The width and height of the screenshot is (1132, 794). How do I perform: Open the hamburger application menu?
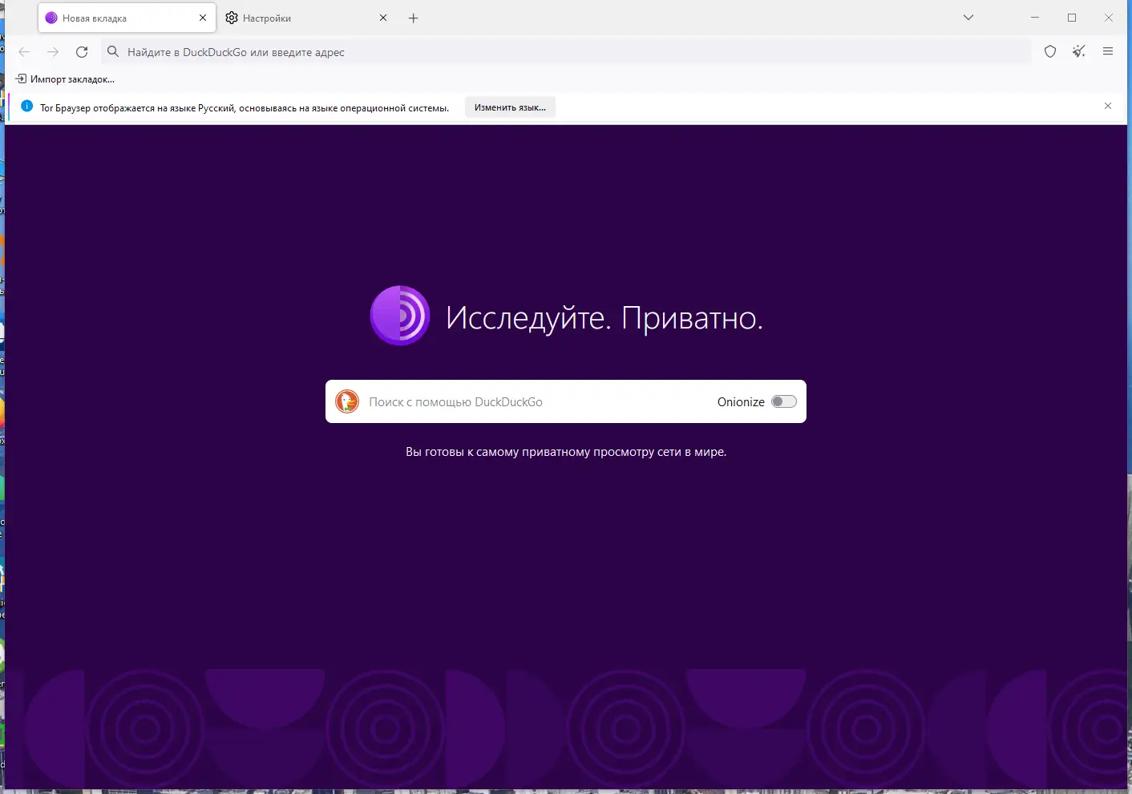pyautogui.click(x=1108, y=52)
